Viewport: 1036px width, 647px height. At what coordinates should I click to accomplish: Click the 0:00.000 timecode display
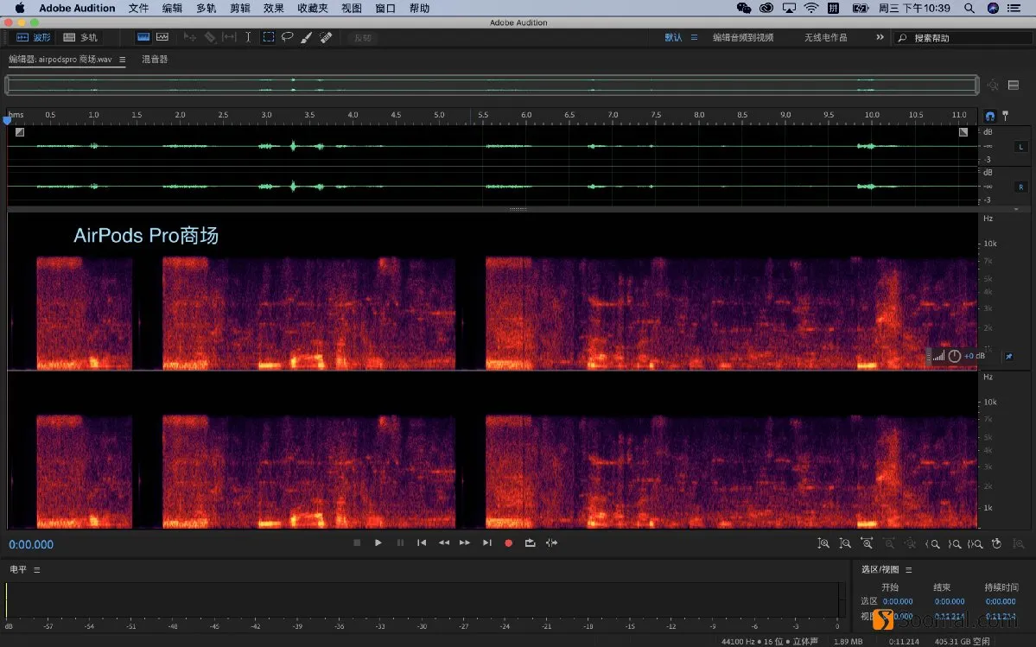(x=31, y=545)
